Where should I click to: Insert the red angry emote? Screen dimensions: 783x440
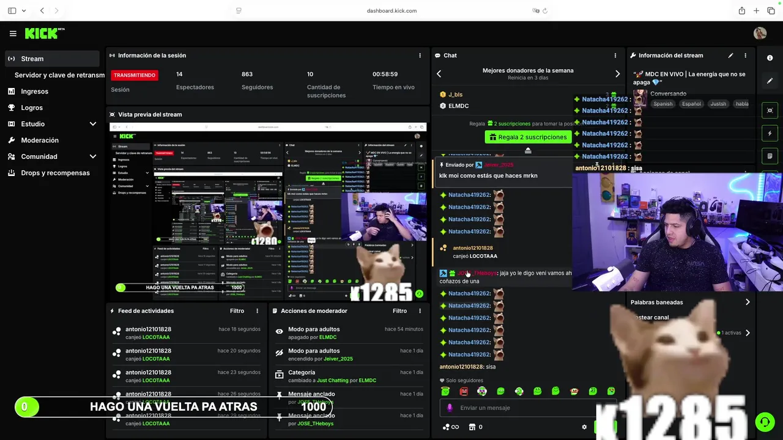[x=464, y=391]
